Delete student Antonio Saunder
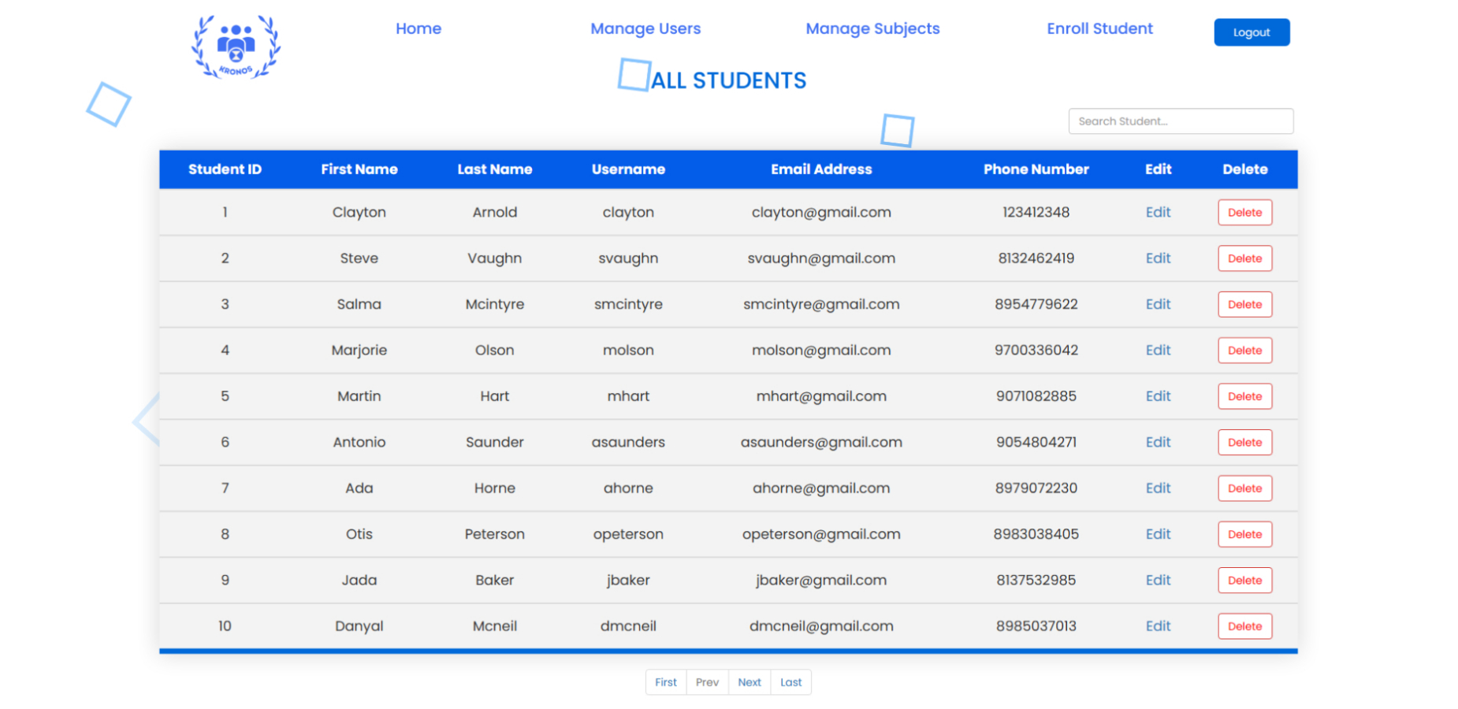 [x=1244, y=443]
